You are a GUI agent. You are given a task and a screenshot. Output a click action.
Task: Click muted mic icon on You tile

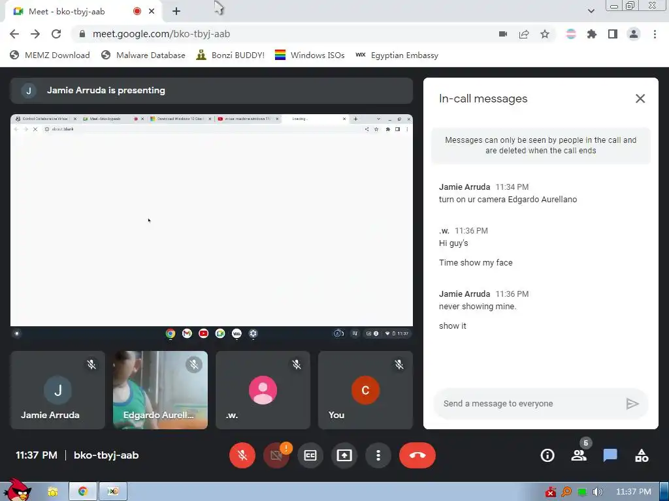pyautogui.click(x=399, y=365)
